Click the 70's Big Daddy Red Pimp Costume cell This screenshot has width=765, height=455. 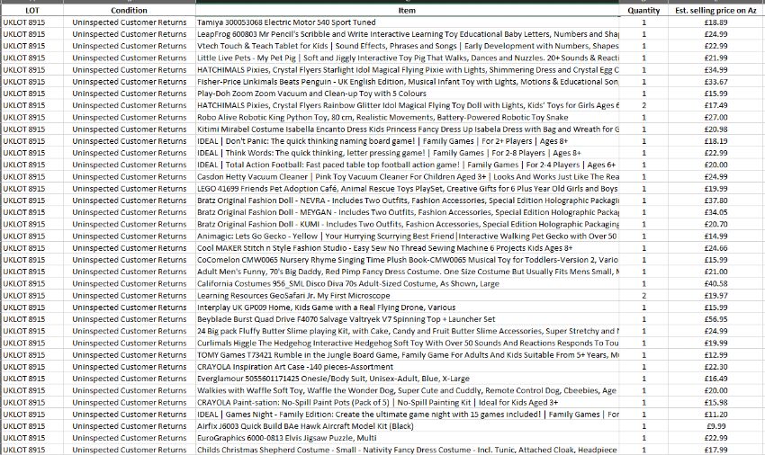(x=408, y=272)
